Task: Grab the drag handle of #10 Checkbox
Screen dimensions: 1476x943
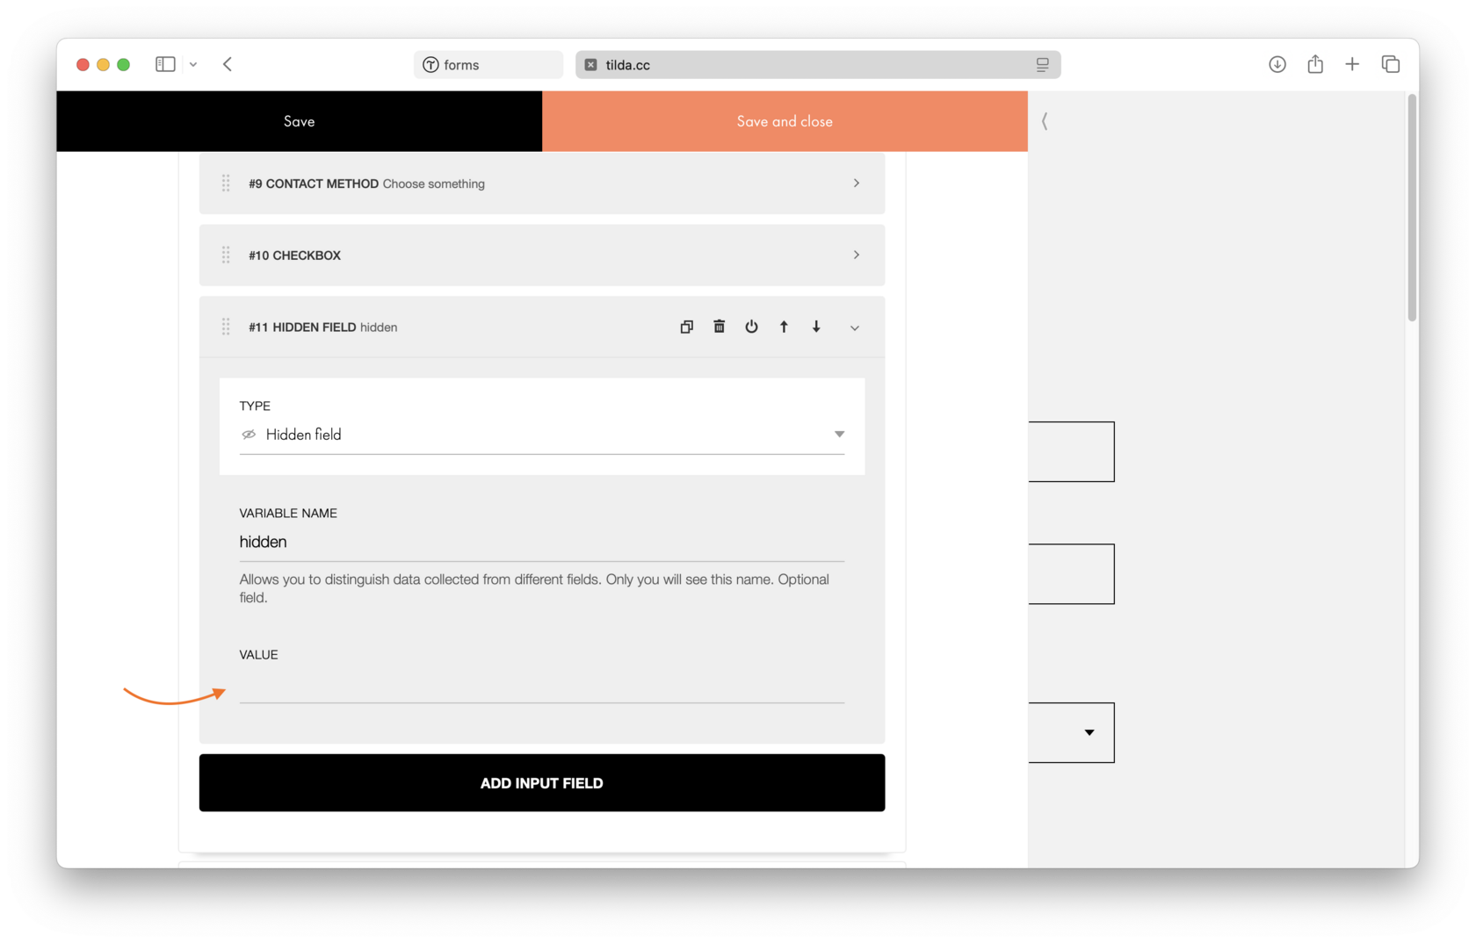Action: pyautogui.click(x=226, y=255)
